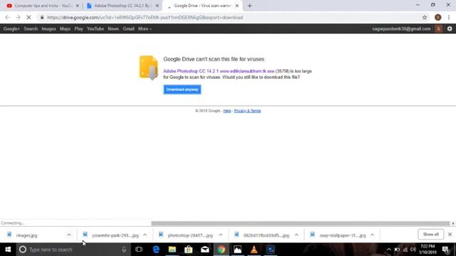Click the account email sagarpandemh38@gmail.com
Viewport: 456px width, 256px height.
pos(401,28)
